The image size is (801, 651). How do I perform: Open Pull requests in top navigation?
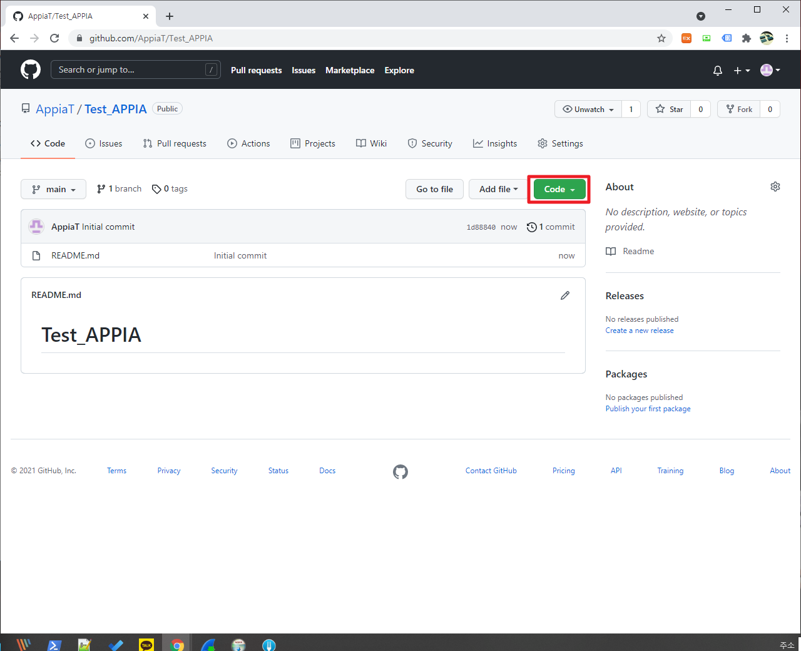coord(256,70)
